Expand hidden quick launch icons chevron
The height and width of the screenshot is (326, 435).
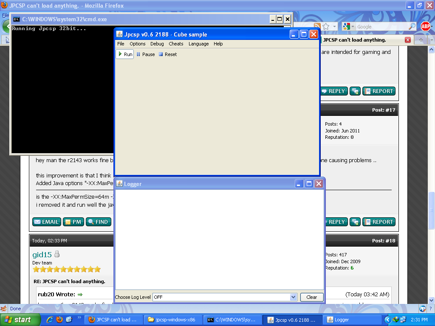(x=79, y=318)
